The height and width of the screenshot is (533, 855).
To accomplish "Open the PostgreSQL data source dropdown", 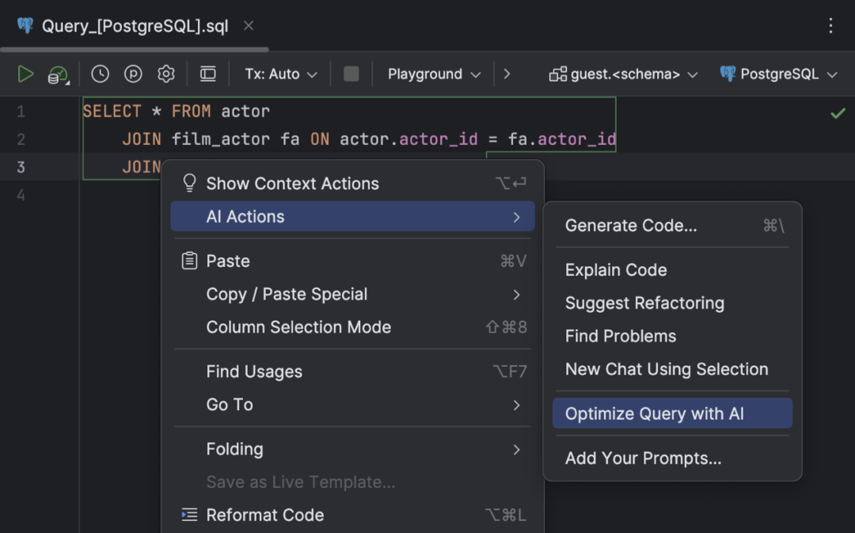I will [x=779, y=74].
